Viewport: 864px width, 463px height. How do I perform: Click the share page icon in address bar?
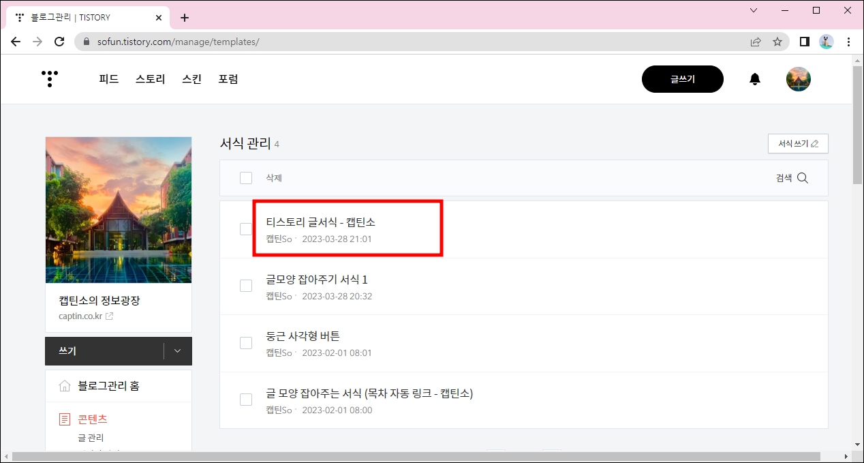[756, 42]
